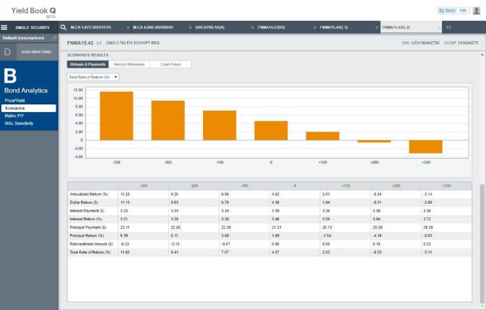486x310 pixels.
Task: Close the FNMA14.57(IO) tab
Action: [x=315, y=28]
